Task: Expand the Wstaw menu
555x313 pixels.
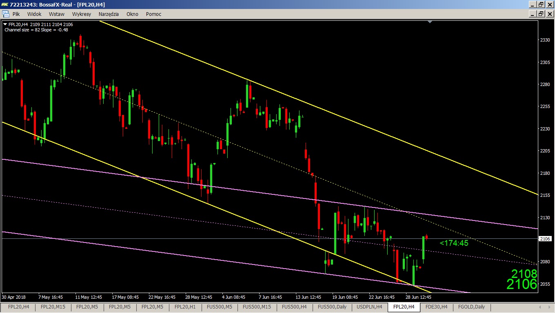Action: 57,14
